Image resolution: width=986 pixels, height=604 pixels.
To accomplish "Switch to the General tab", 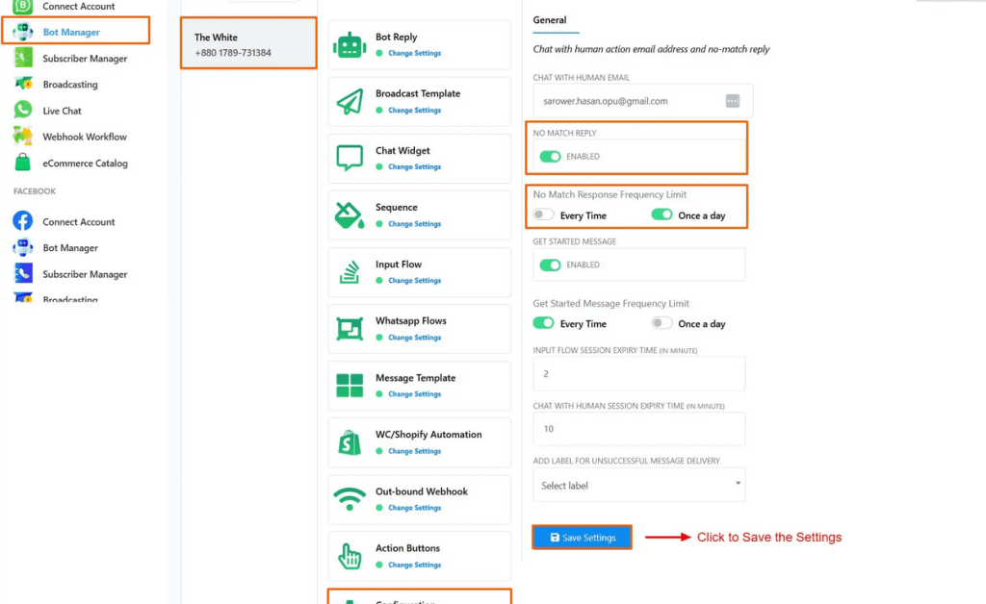I will pyautogui.click(x=550, y=20).
